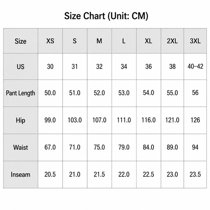The image size is (210, 210).
Task: Select the 107.0 hip value for M
Action: (99, 120)
